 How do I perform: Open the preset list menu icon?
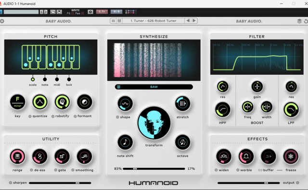(114, 21)
